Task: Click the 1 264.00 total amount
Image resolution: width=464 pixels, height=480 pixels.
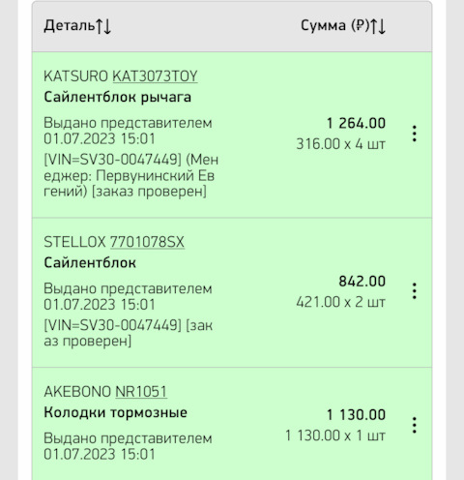Action: coord(356,123)
